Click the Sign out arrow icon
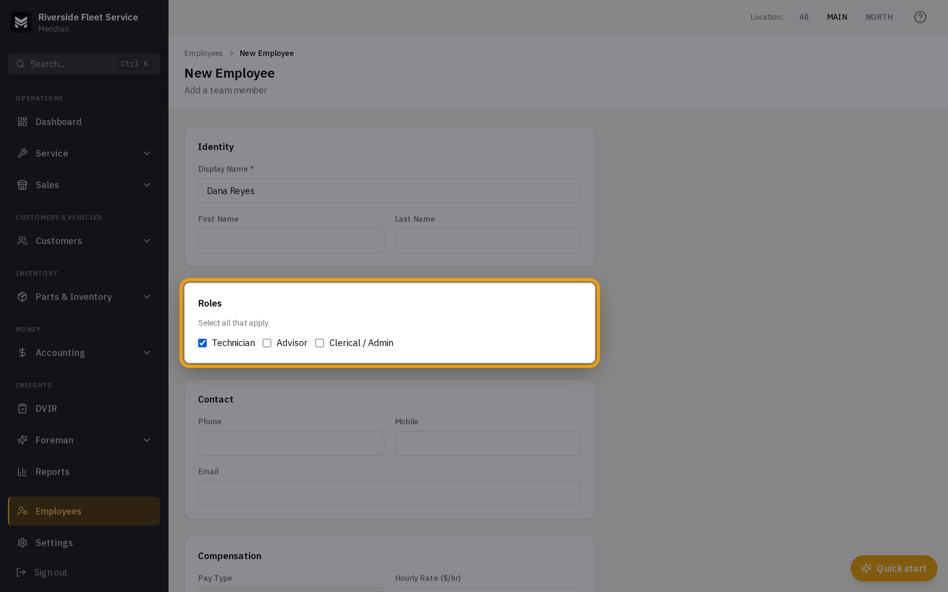The height and width of the screenshot is (592, 948). point(21,572)
